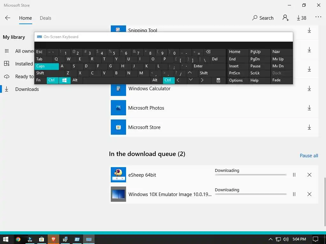Image resolution: width=326 pixels, height=244 pixels.
Task: Toggle the left Alt key on keyboard
Action: [x=77, y=80]
